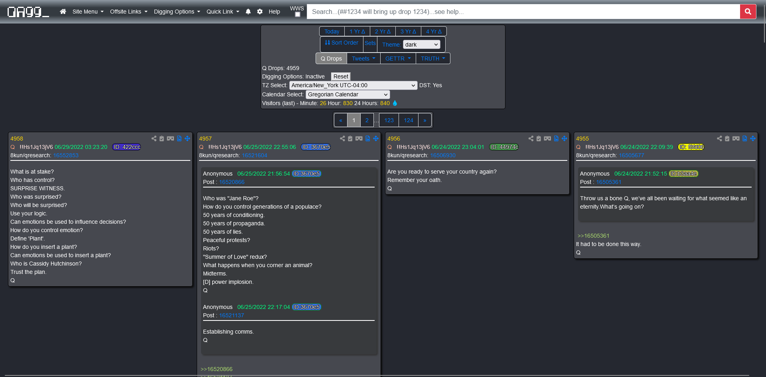Go to previous page with « arrow
The image size is (766, 377).
tap(341, 120)
